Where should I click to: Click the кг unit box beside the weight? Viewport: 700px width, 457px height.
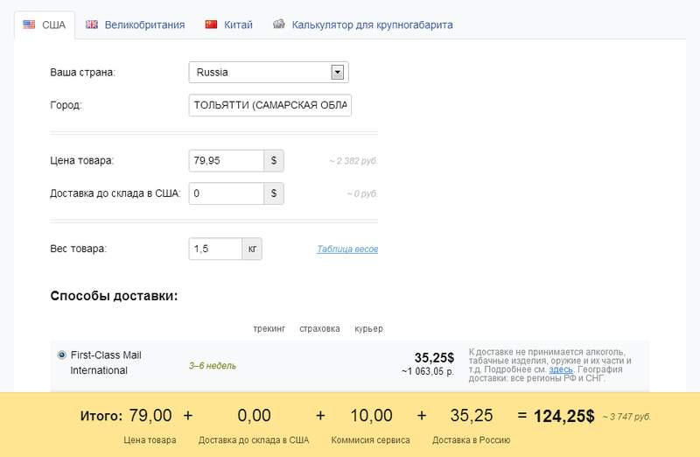pos(252,250)
